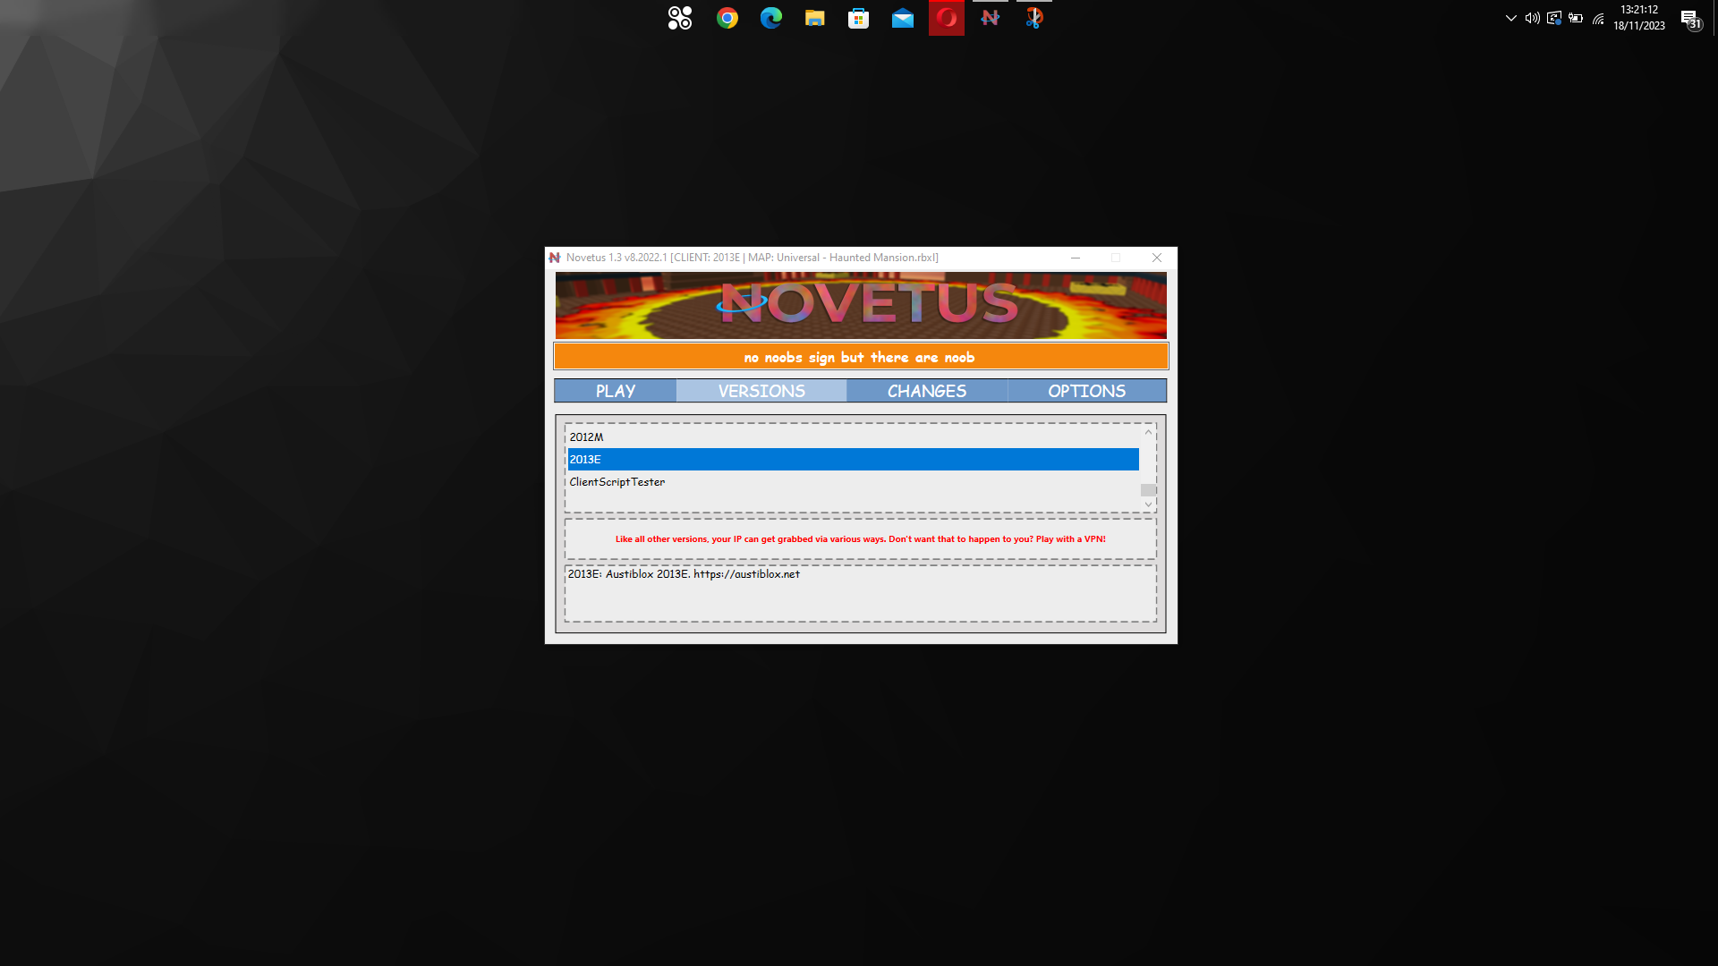Open Google Chrome from the taskbar
Viewport: 1718px width, 966px height.
click(x=727, y=18)
